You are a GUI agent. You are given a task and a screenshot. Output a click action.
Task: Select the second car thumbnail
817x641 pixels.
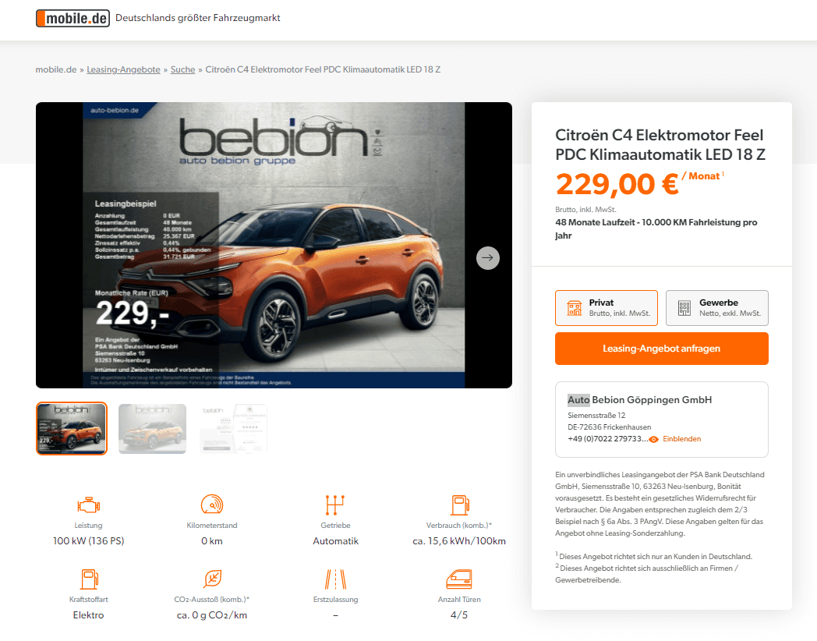[152, 428]
